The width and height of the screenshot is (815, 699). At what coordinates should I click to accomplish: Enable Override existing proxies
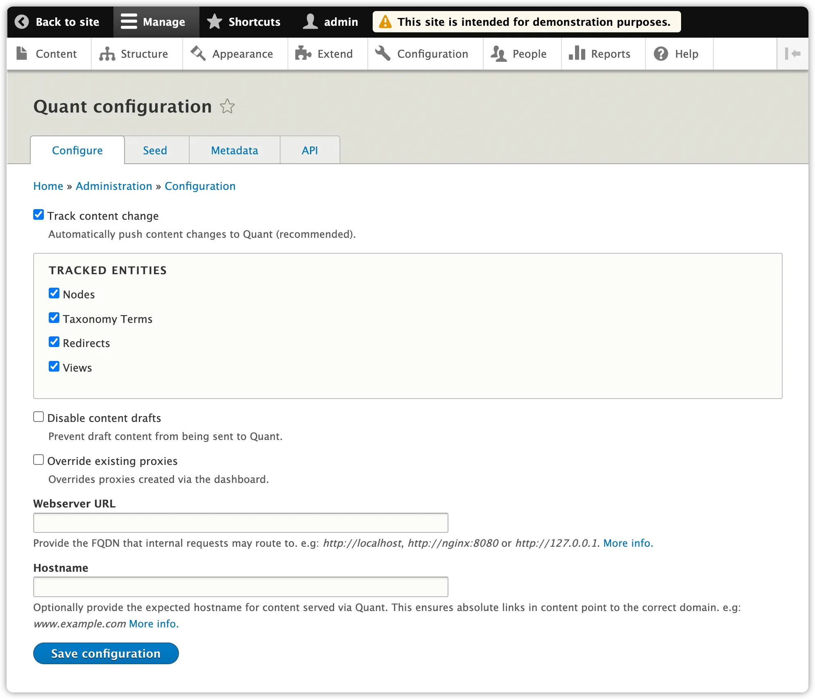38,459
